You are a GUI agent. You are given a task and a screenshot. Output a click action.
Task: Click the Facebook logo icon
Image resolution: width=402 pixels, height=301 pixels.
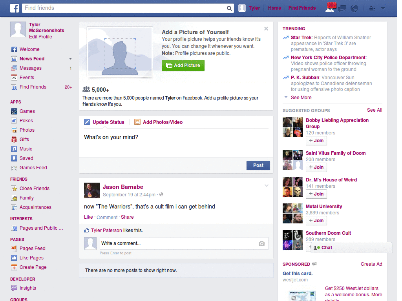point(15,8)
